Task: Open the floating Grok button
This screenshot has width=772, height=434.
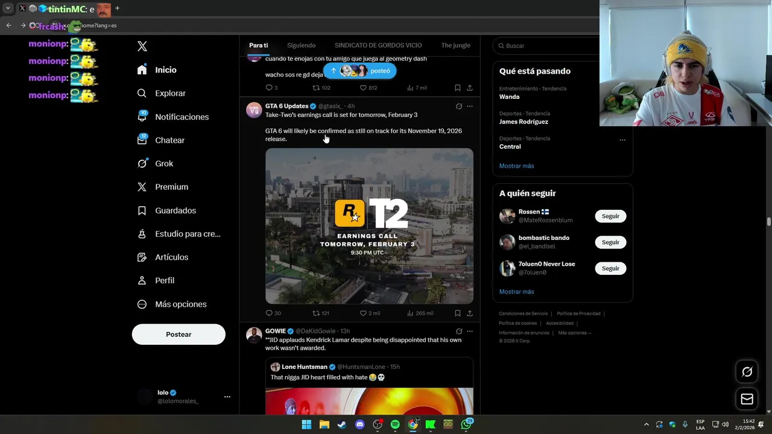Action: point(747,372)
